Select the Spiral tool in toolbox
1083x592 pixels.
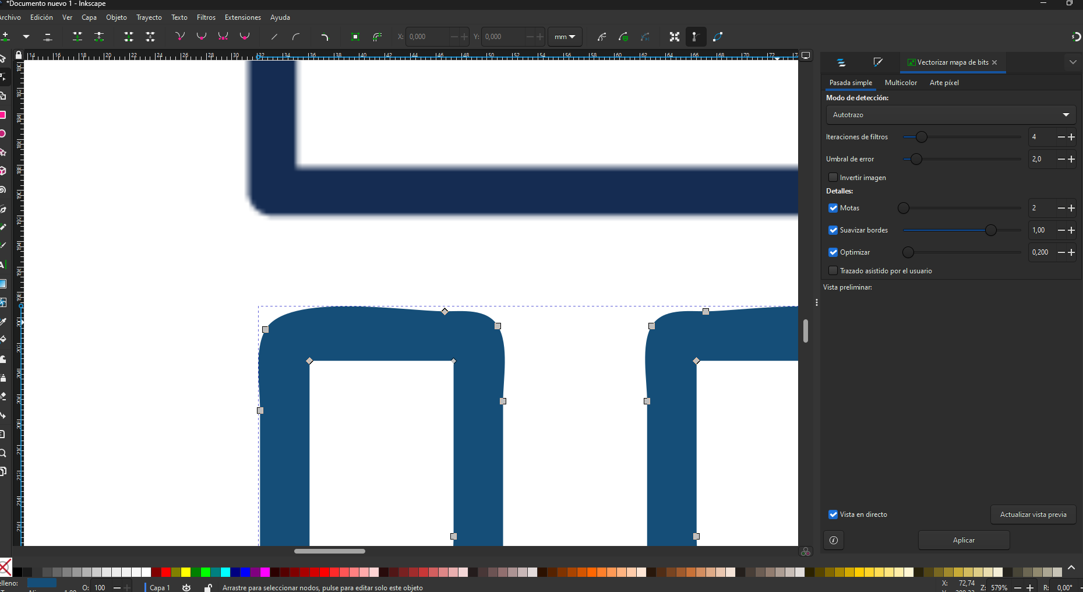[x=3, y=190]
